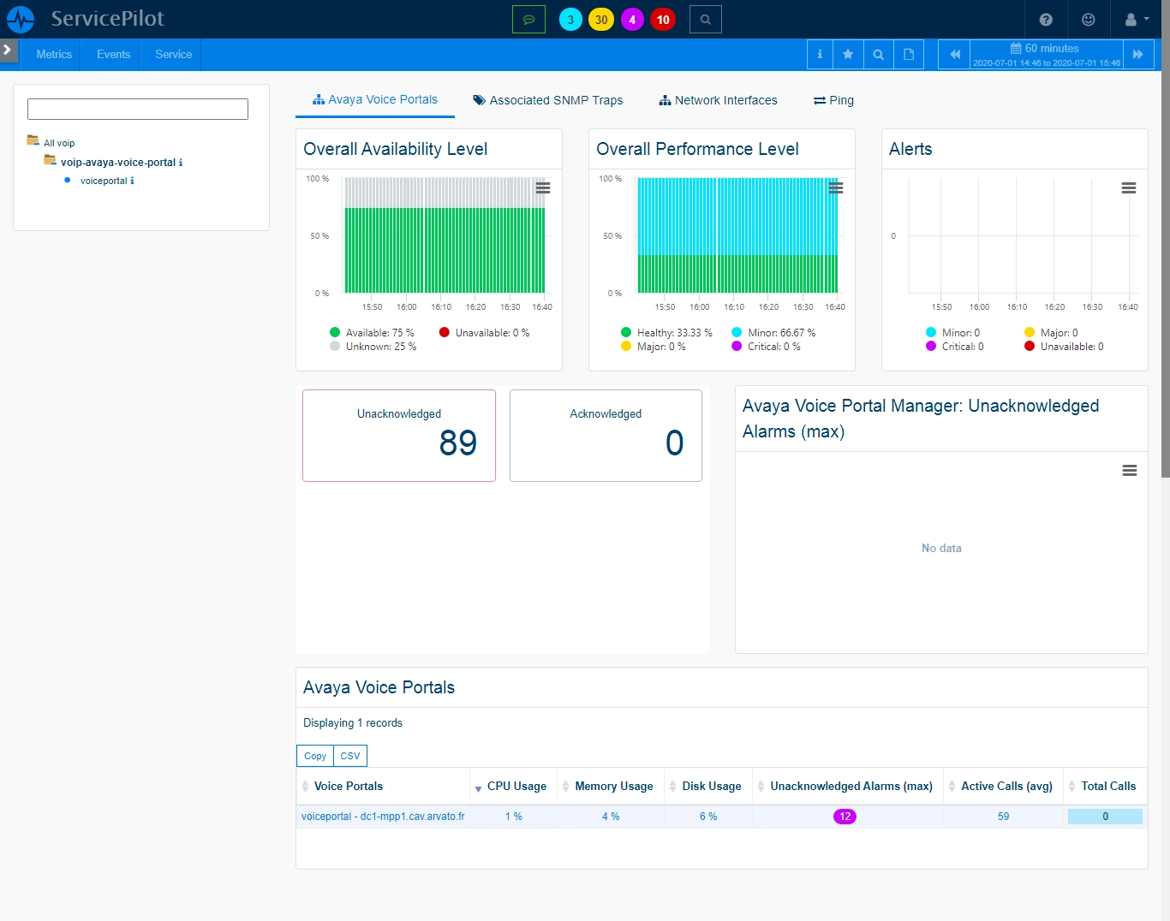
Task: Select voip-avaya-voice-portal tree node
Action: pyautogui.click(x=118, y=162)
